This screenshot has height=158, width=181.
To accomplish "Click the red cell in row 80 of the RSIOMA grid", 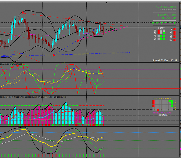I will pos(159,31).
